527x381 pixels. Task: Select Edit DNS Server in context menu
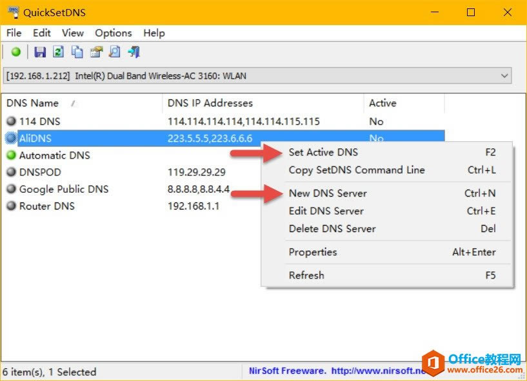pyautogui.click(x=387, y=211)
